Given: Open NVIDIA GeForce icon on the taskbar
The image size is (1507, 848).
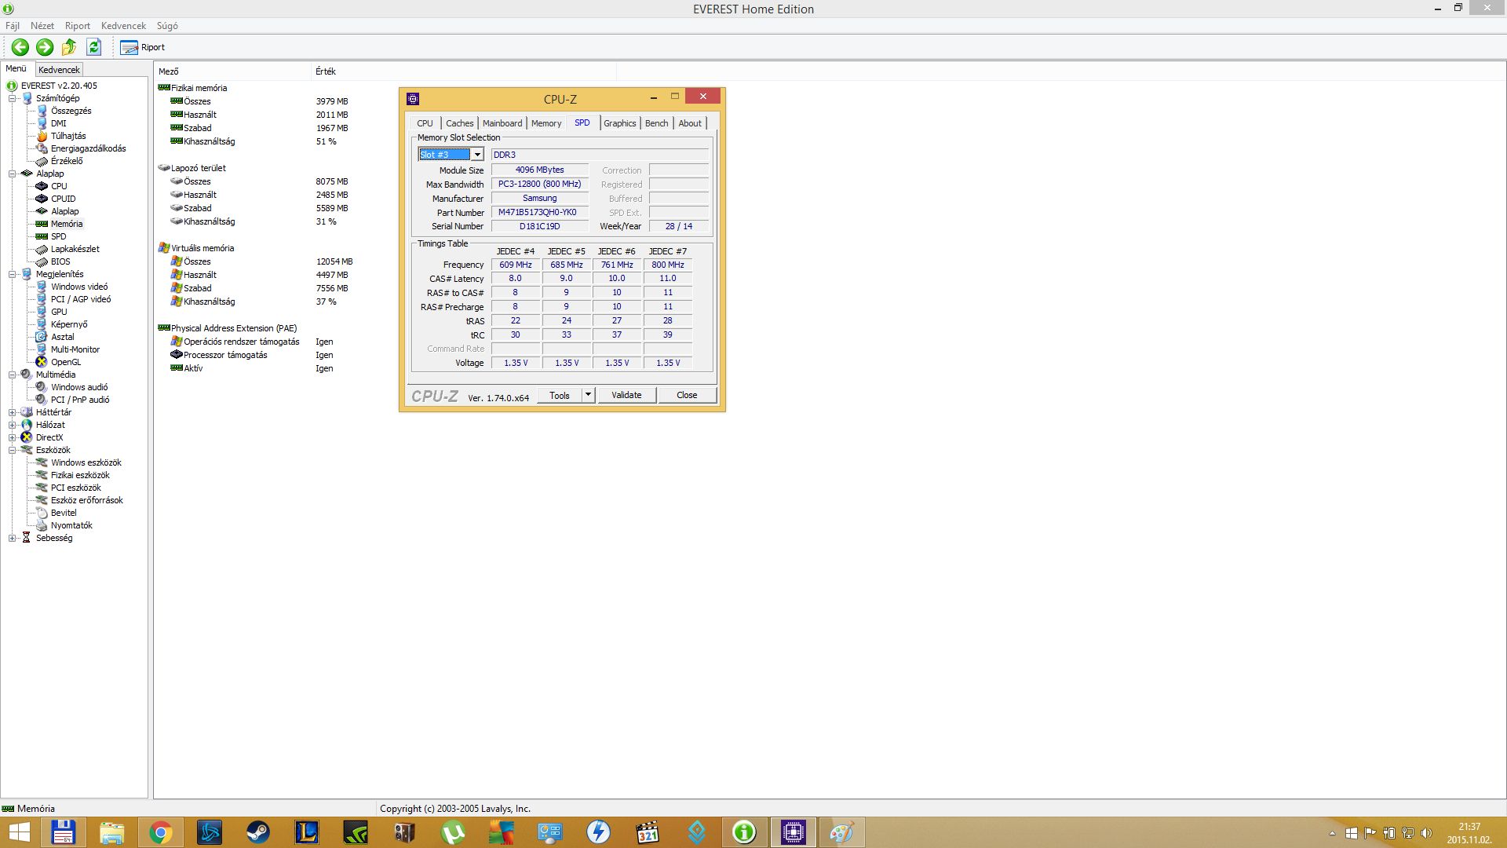Looking at the screenshot, I should pos(356,832).
